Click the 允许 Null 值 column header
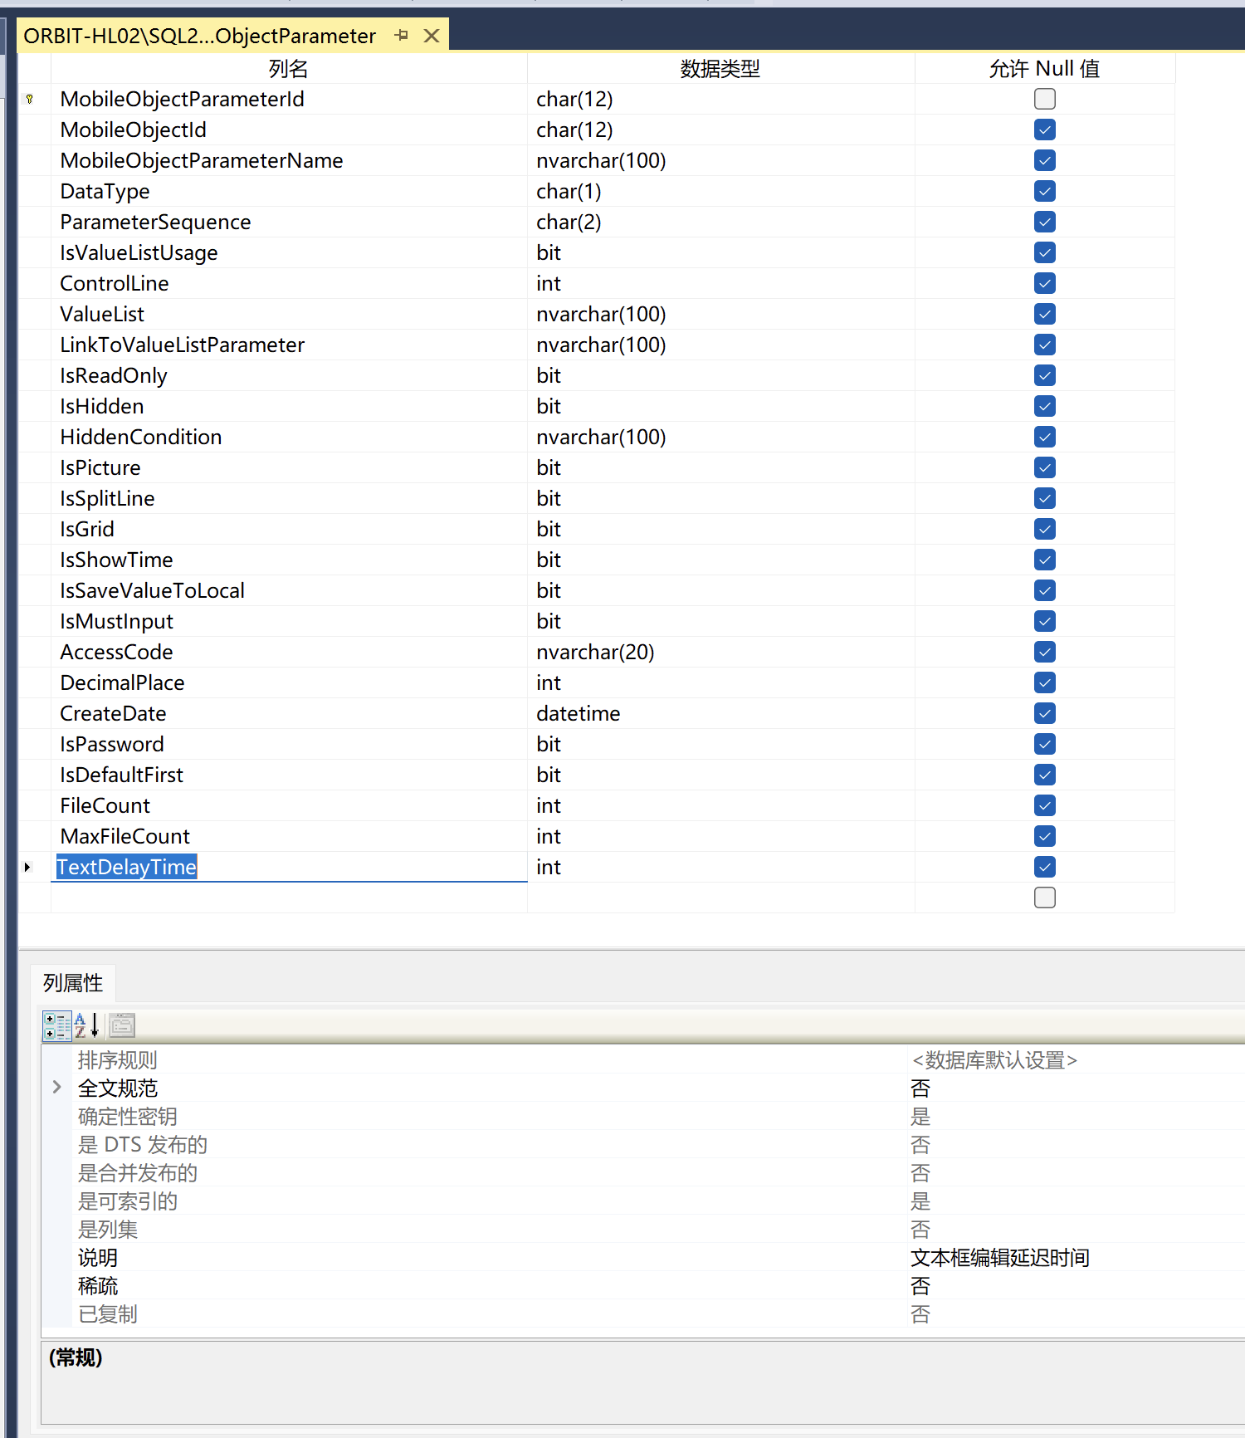 tap(1045, 69)
